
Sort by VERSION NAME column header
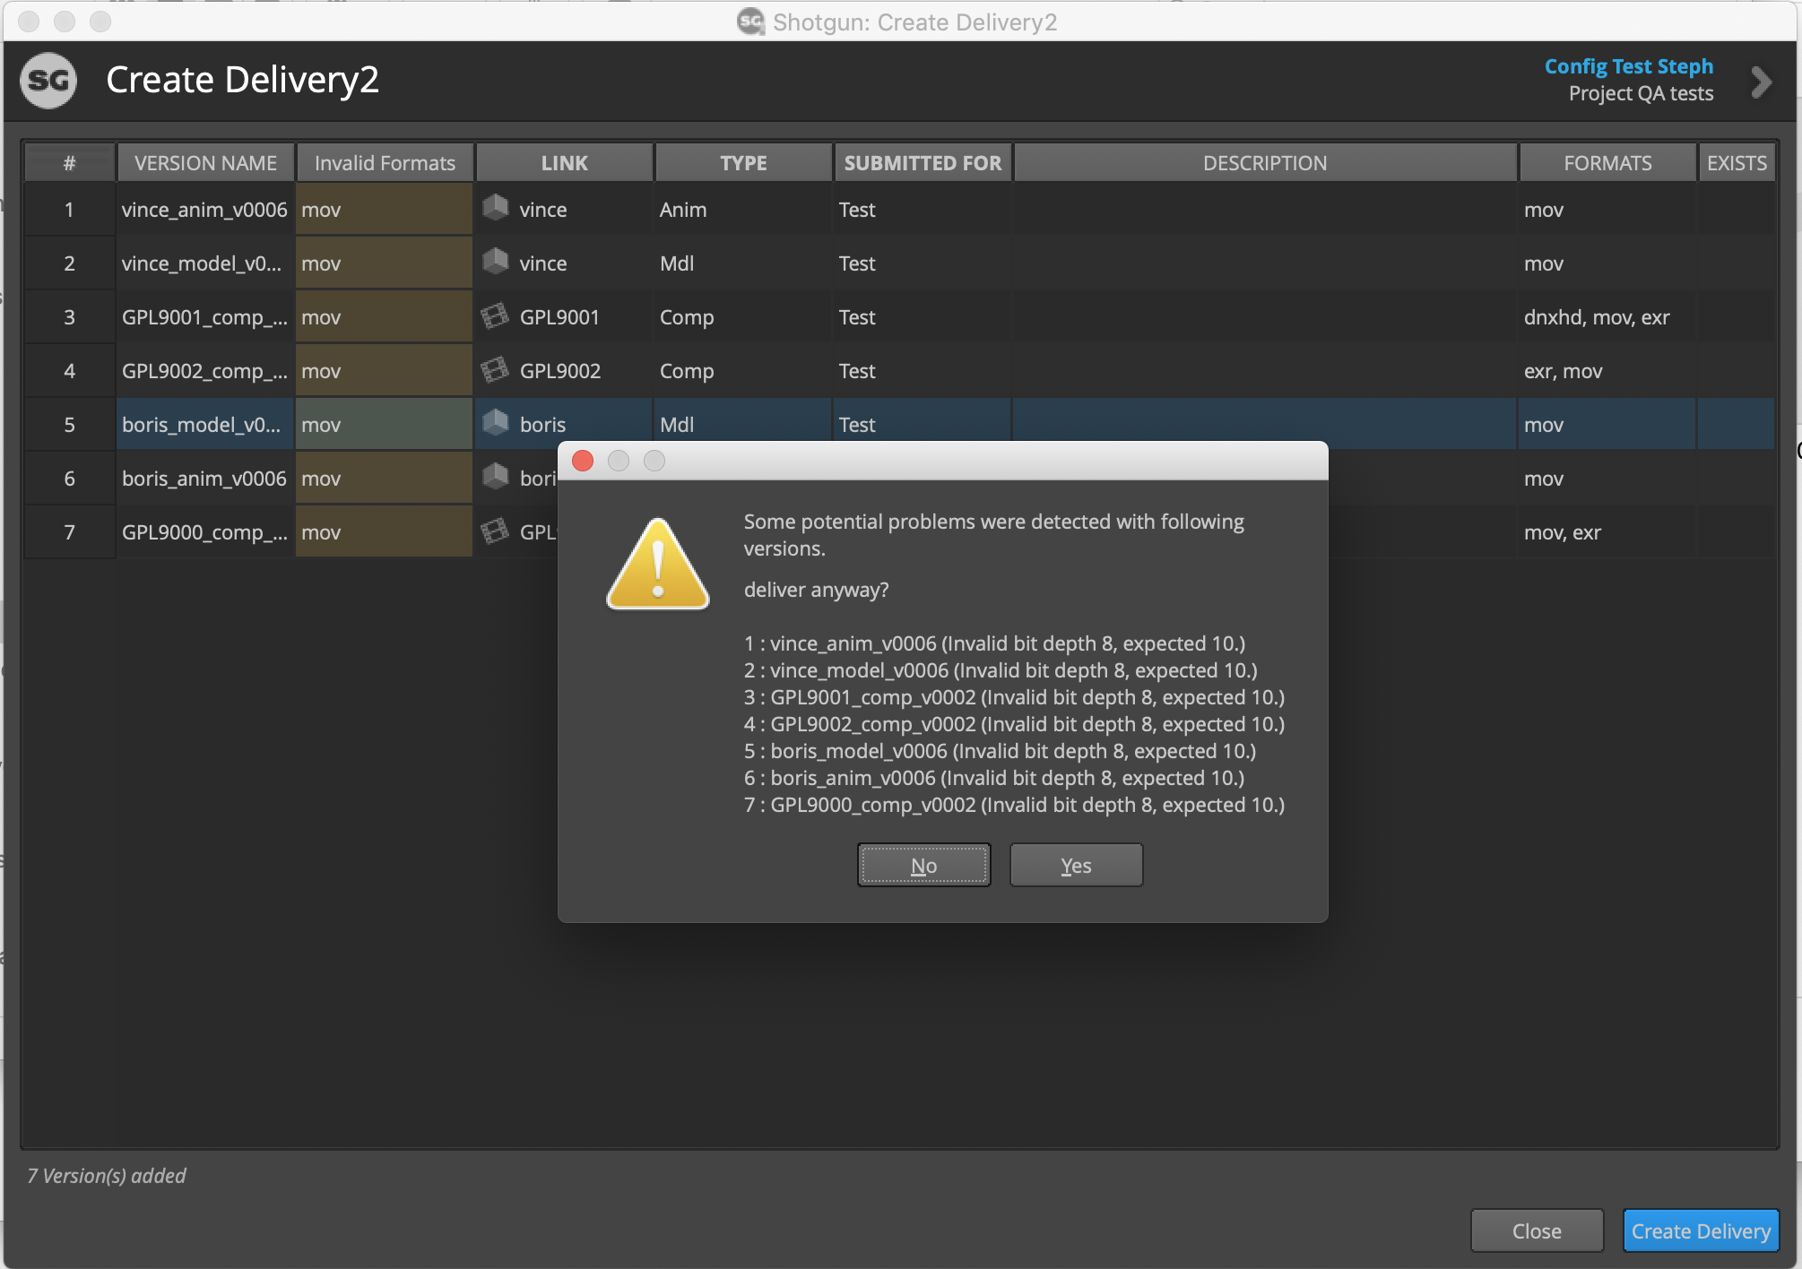pyautogui.click(x=205, y=163)
